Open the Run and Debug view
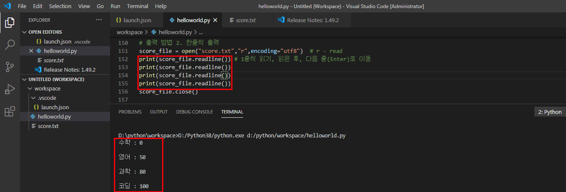 click(x=9, y=89)
